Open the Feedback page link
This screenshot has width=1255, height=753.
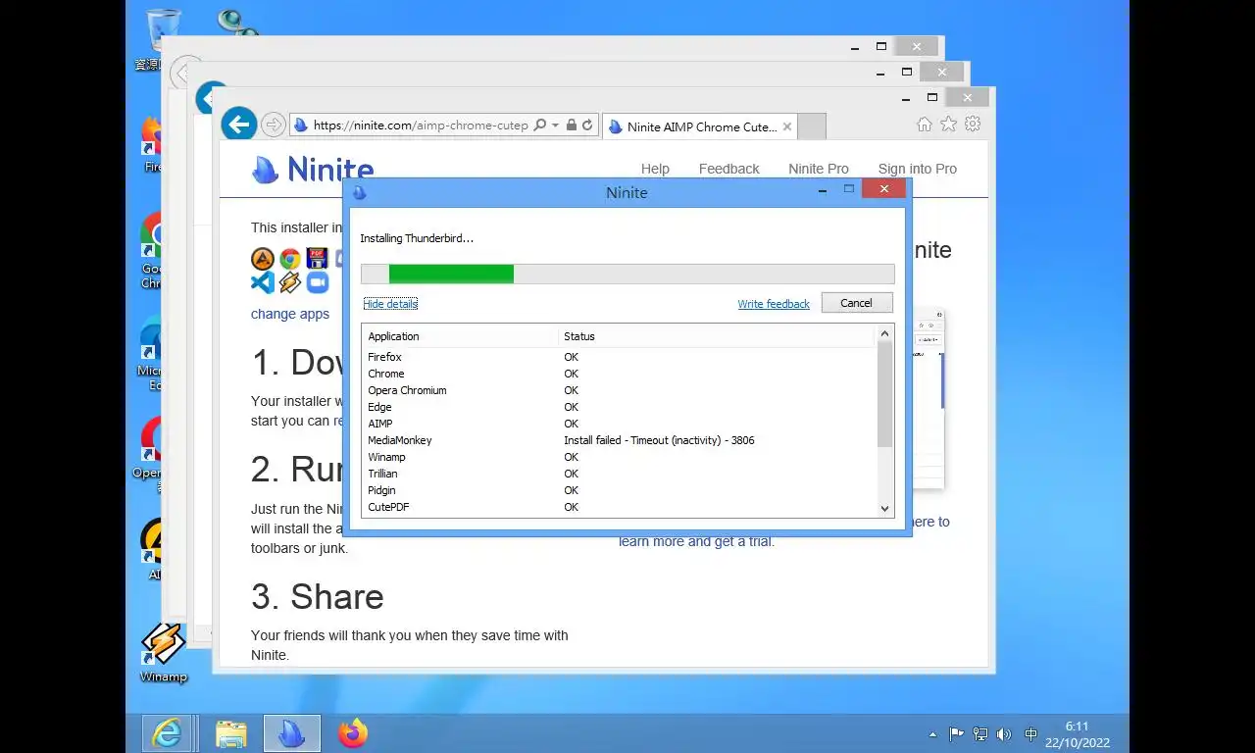(x=728, y=169)
